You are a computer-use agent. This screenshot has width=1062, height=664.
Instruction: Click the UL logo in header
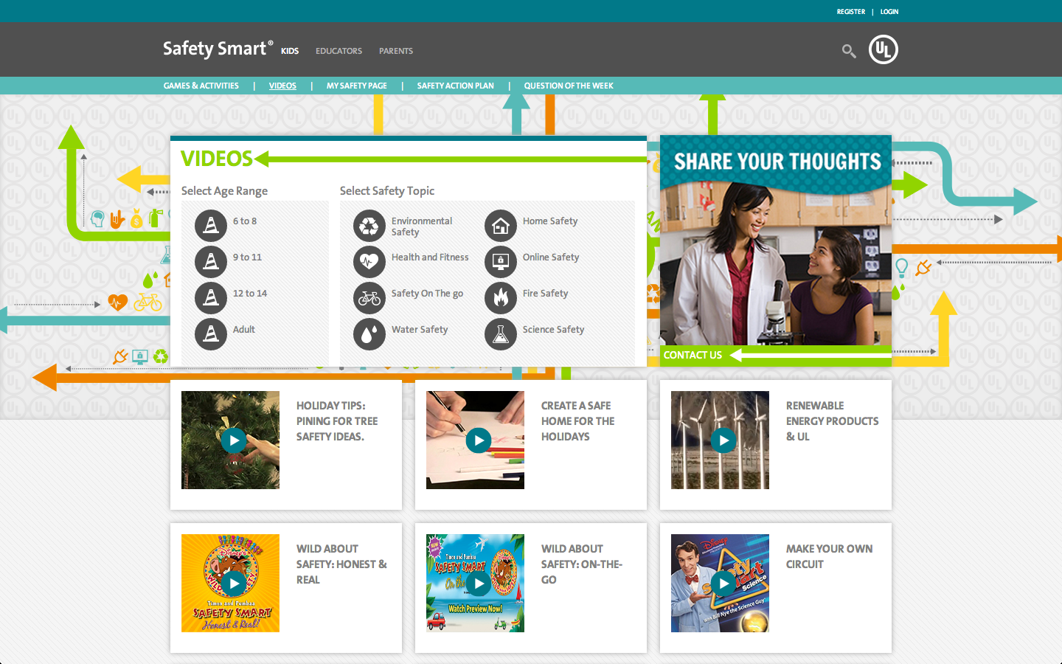(883, 49)
